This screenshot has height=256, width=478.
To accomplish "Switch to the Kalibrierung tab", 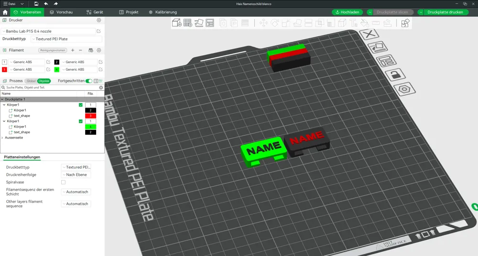I will pos(163,12).
